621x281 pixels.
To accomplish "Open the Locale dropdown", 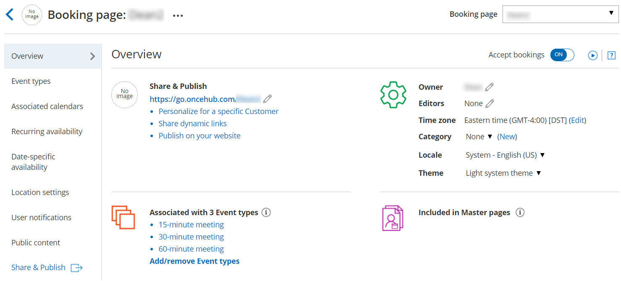I will 505,155.
